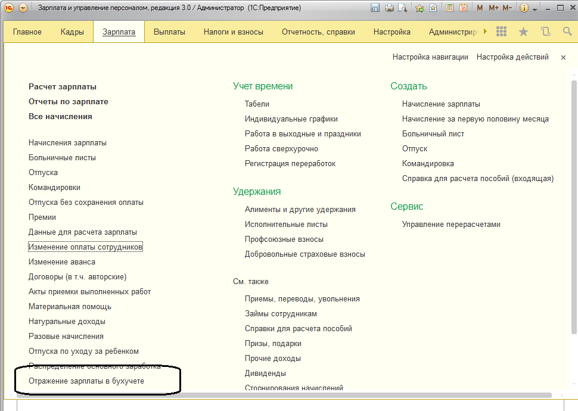This screenshot has width=578, height=411.
Task: Expand hidden sections with the right arrow
Action: (485, 32)
